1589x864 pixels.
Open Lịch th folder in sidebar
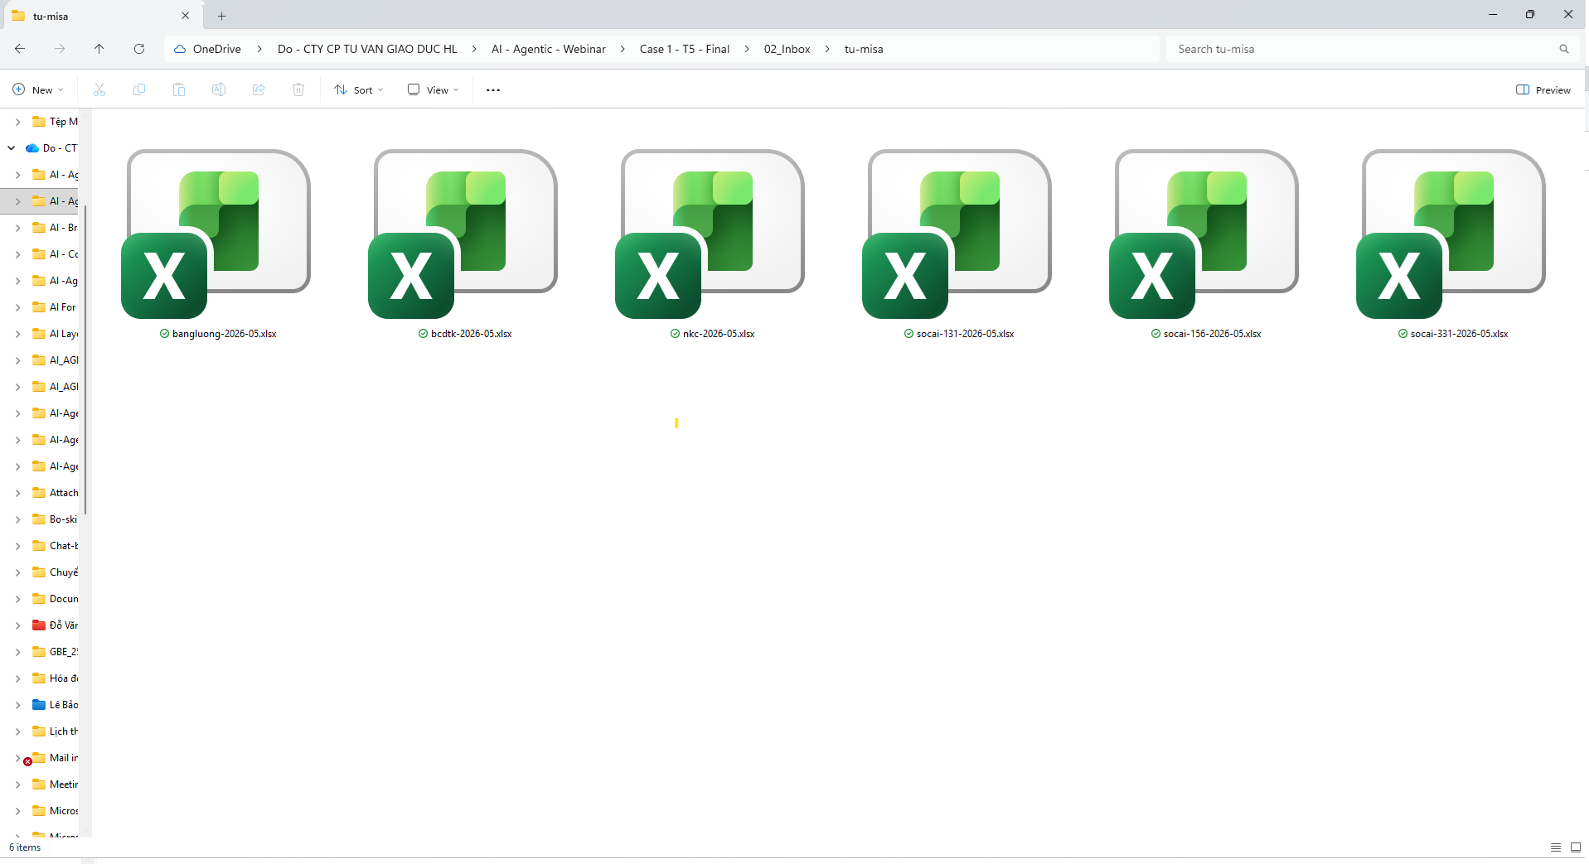pos(55,731)
